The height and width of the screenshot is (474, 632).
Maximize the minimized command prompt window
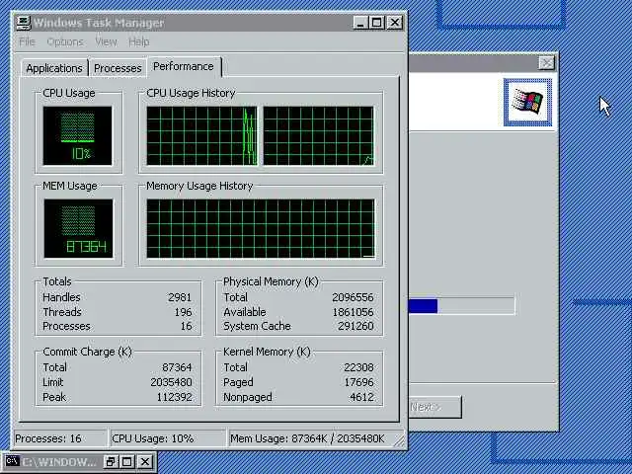[126, 461]
